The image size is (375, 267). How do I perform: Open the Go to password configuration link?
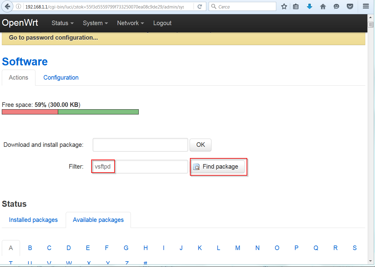point(53,38)
